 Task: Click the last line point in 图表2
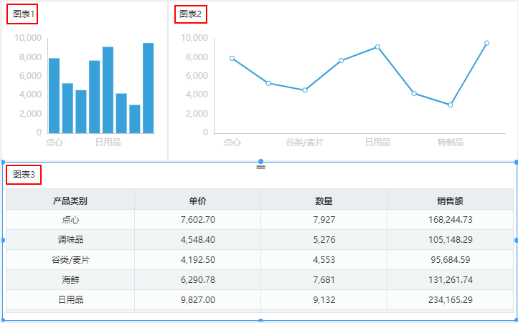[486, 43]
